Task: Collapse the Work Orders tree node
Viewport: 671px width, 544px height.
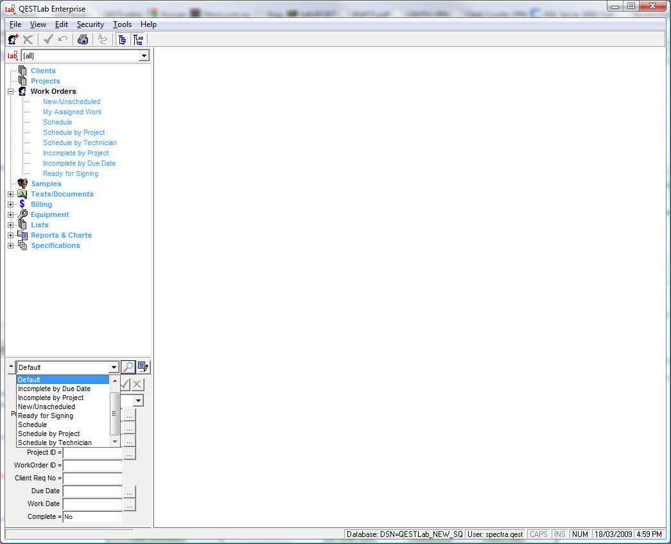Action: click(x=10, y=91)
